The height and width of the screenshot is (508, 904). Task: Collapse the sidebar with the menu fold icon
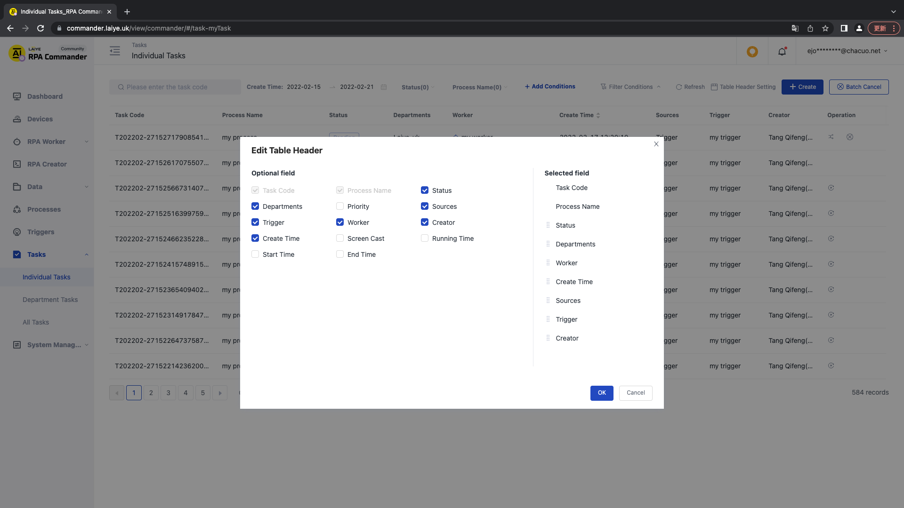pyautogui.click(x=115, y=51)
